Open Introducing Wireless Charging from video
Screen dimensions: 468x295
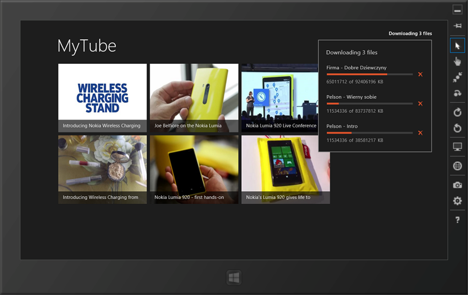coord(102,169)
